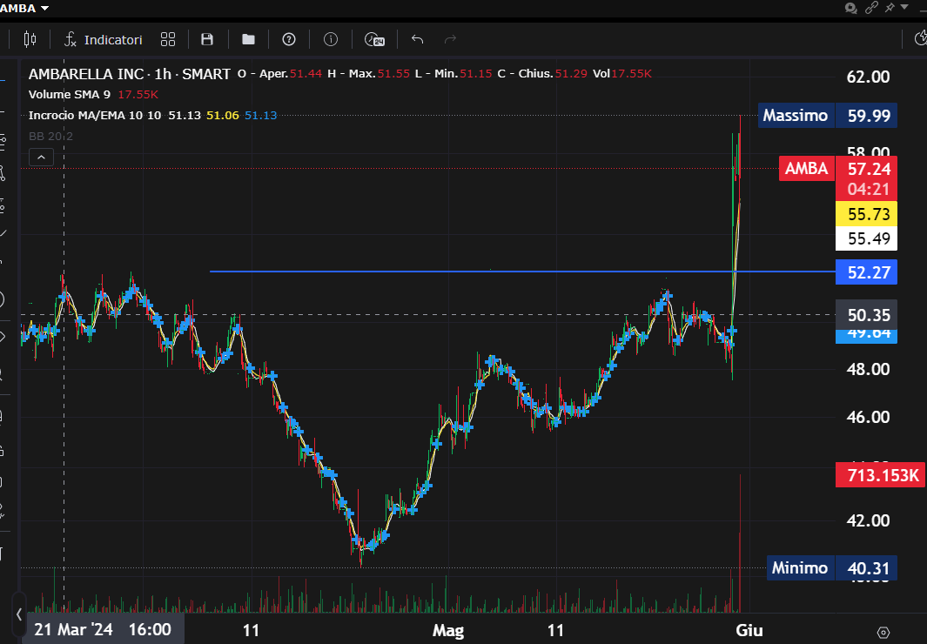Click the redo arrow in toolbar
This screenshot has height=644, width=927.
[450, 39]
